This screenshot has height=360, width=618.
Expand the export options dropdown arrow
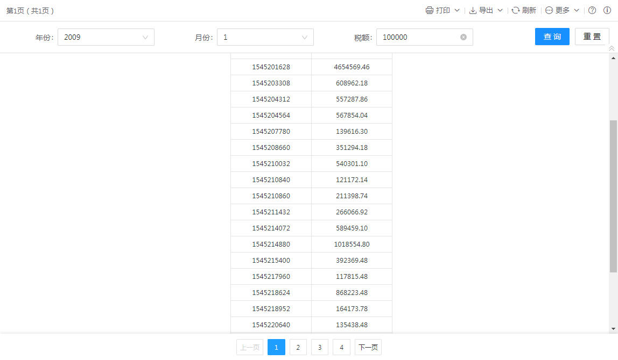pyautogui.click(x=500, y=10)
